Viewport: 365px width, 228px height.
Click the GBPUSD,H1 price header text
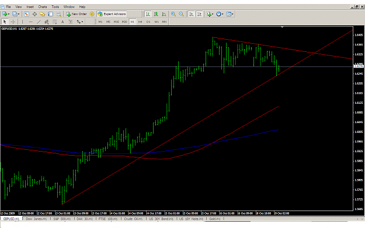pos(27,29)
